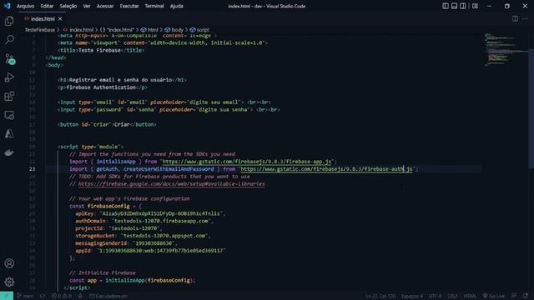This screenshot has height=300, width=534.
Task: Open the firebase-auth.js import URL
Action: pyautogui.click(x=326, y=169)
